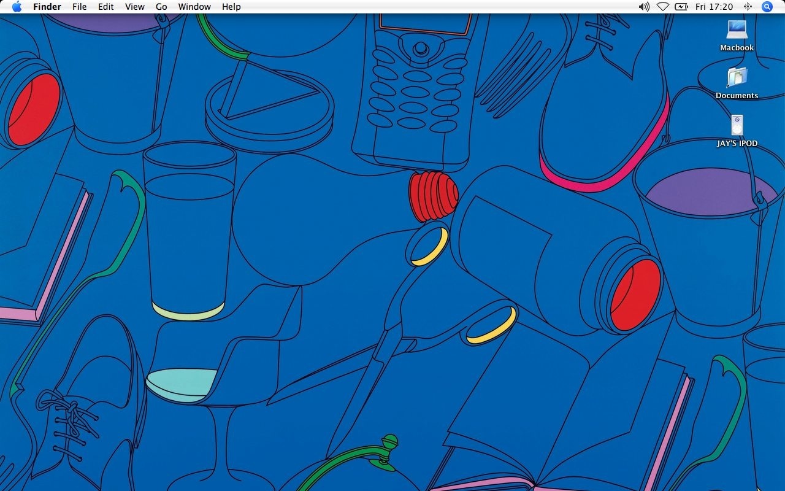
Task: Open the Window menu
Action: 194,7
